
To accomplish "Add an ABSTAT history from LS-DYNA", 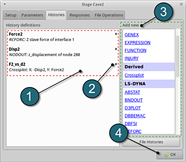I will tap(132, 92).
